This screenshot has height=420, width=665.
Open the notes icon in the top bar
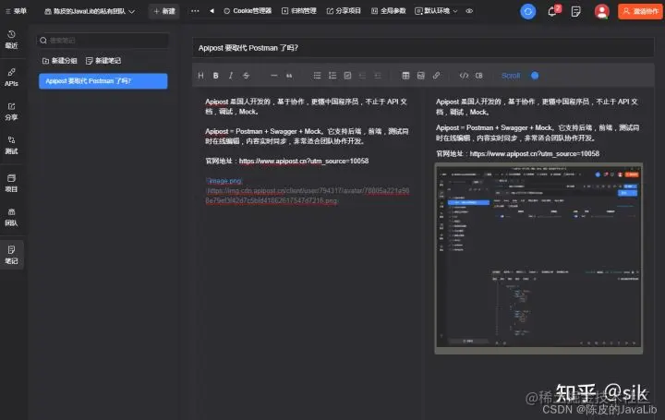[576, 11]
